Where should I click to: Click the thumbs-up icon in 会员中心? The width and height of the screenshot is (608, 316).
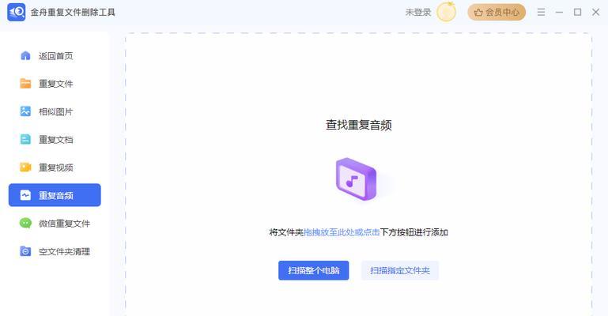pyautogui.click(x=479, y=13)
